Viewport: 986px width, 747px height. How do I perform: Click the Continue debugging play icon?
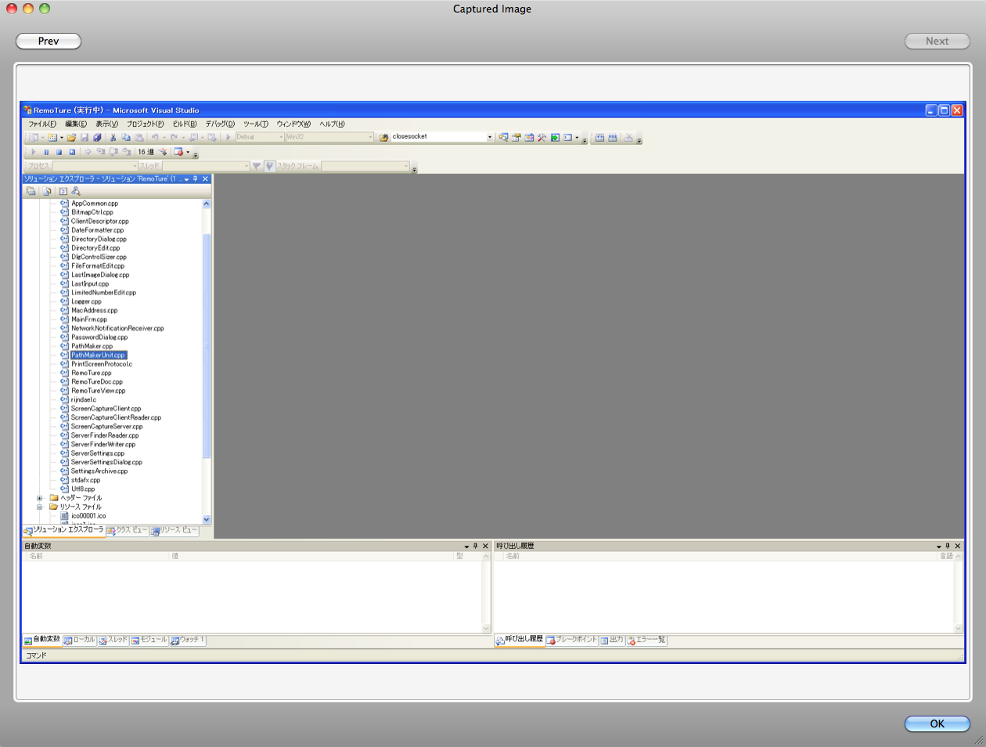pos(33,152)
